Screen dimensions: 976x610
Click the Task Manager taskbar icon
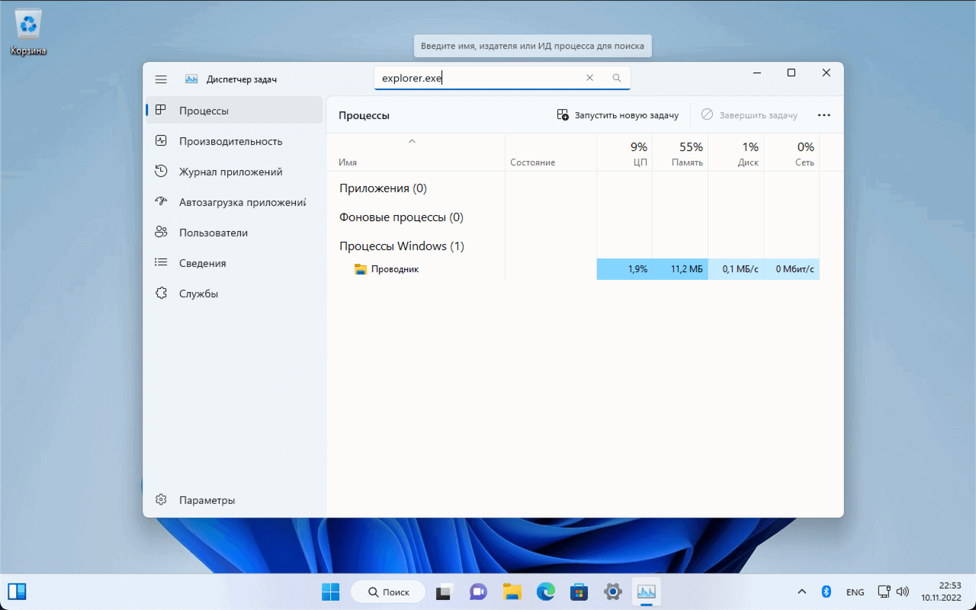[x=646, y=592]
